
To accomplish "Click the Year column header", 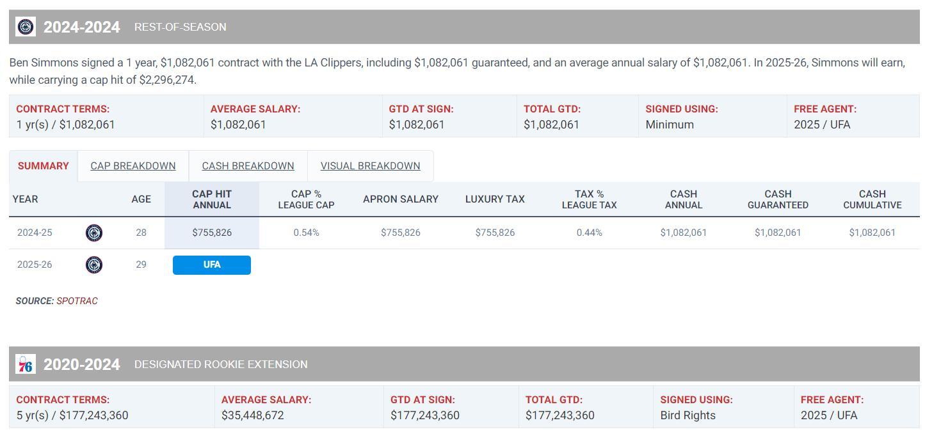I will [x=26, y=199].
